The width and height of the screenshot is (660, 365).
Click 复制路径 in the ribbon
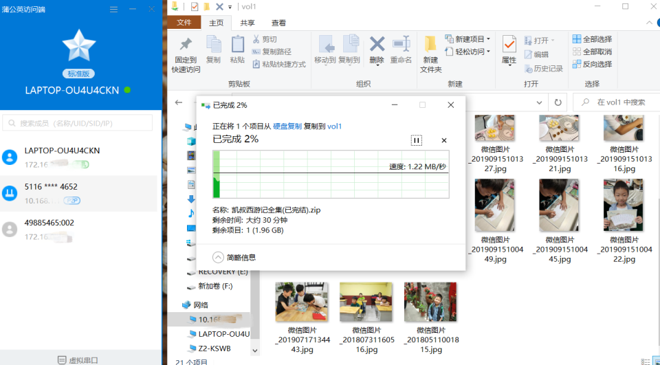coord(272,52)
